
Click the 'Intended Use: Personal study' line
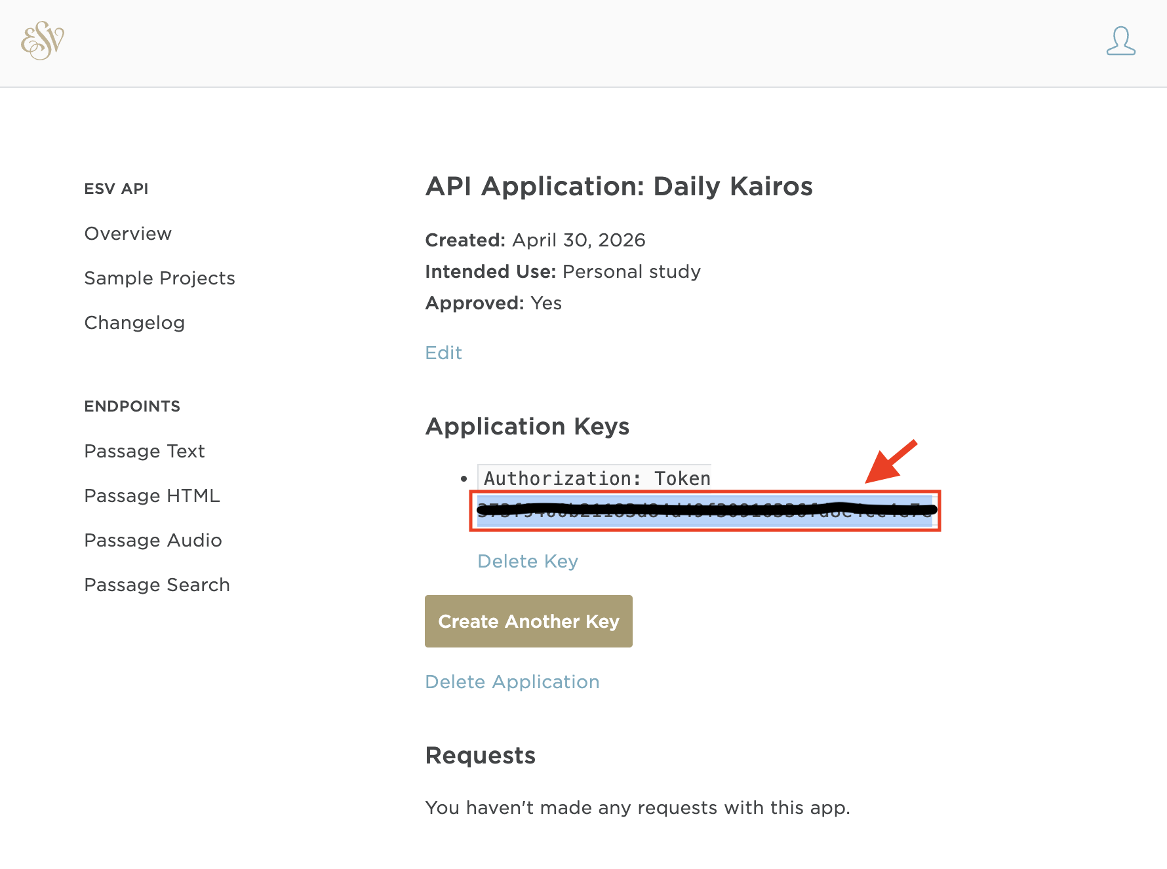[563, 272]
